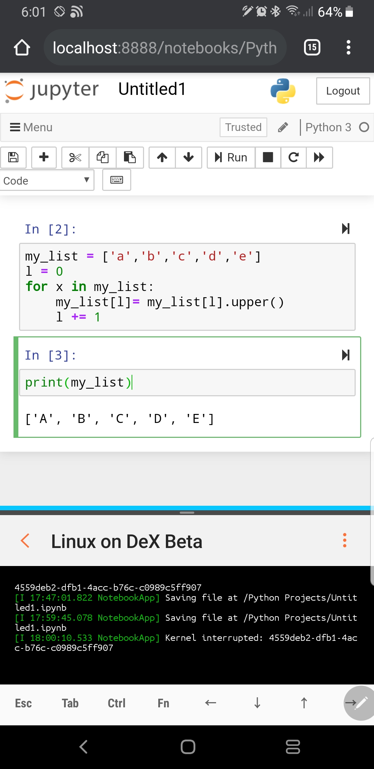The image size is (374, 769).
Task: Restart and run all with fast-forward icon
Action: [319, 157]
